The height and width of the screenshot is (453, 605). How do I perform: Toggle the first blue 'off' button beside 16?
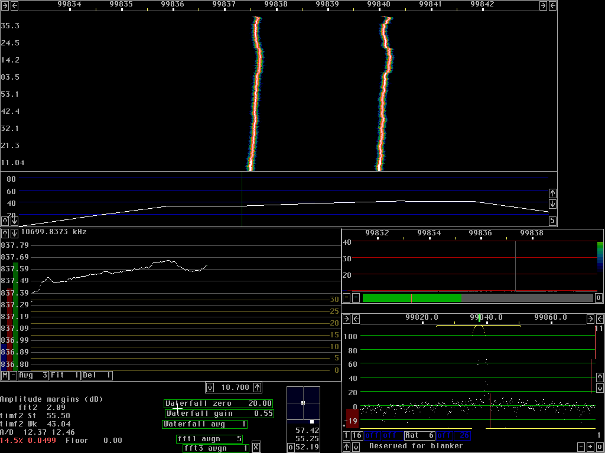pyautogui.click(x=372, y=436)
